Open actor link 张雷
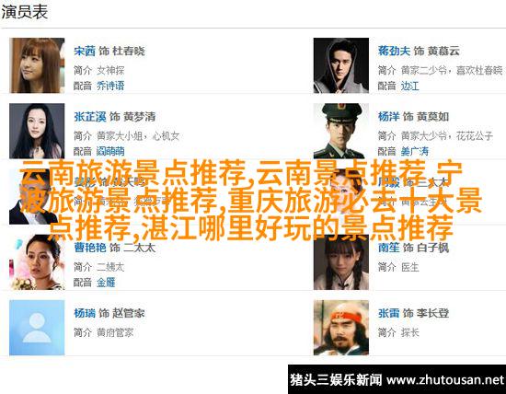This screenshot has height=394, width=506. pyautogui.click(x=388, y=313)
